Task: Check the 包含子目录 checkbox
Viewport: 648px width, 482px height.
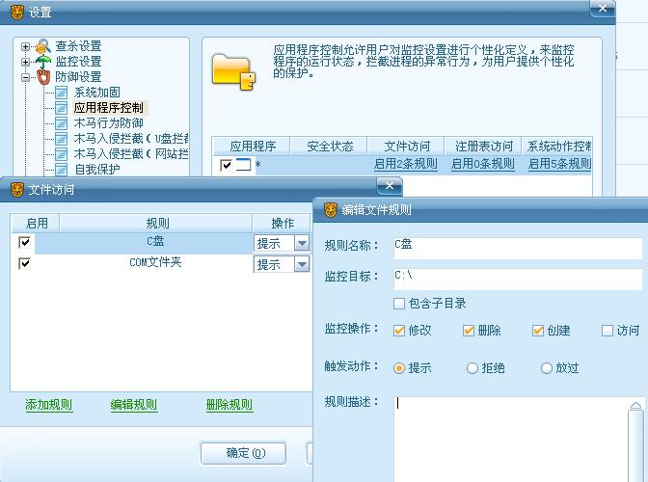Action: (x=399, y=304)
